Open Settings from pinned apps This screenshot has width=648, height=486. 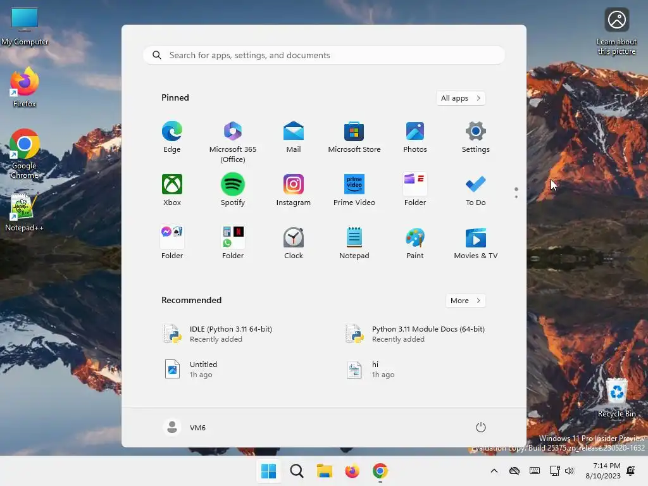476,137
